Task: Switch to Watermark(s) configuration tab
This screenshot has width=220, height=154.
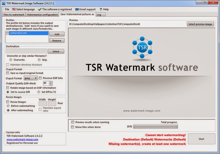Action: pos(42,15)
